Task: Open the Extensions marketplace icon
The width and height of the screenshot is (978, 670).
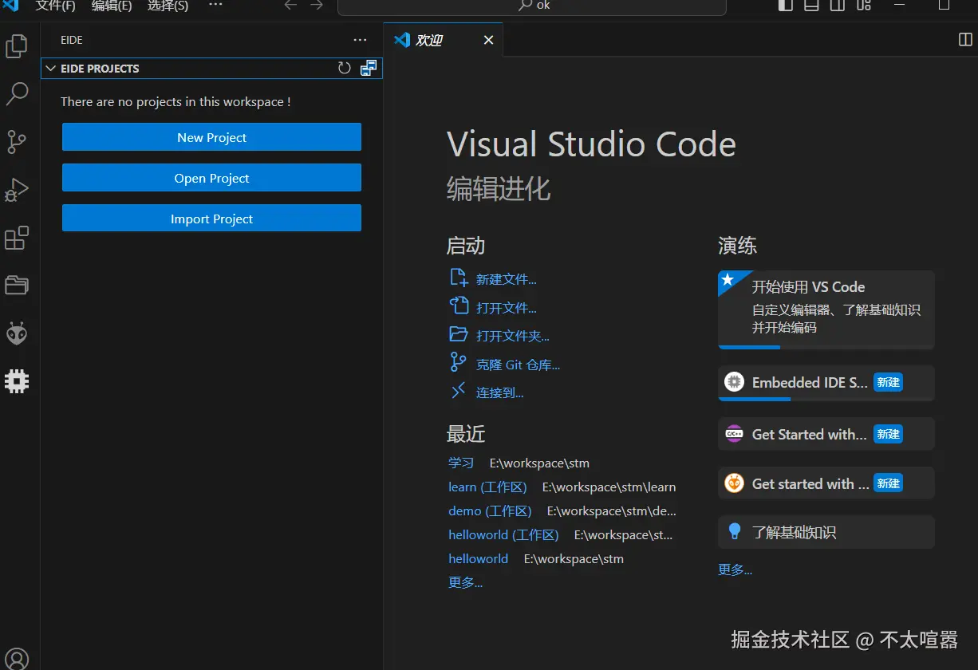Action: click(17, 238)
